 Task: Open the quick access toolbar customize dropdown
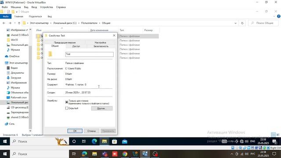point(17,12)
